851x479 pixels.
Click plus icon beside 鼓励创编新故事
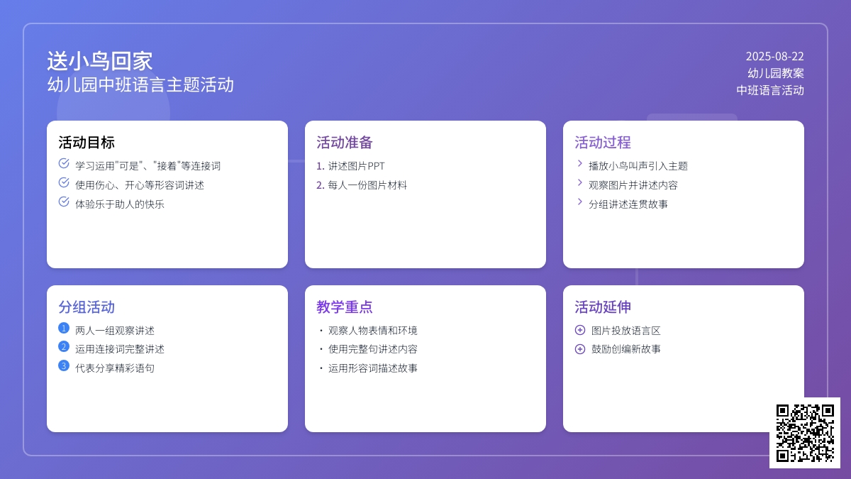pos(580,349)
